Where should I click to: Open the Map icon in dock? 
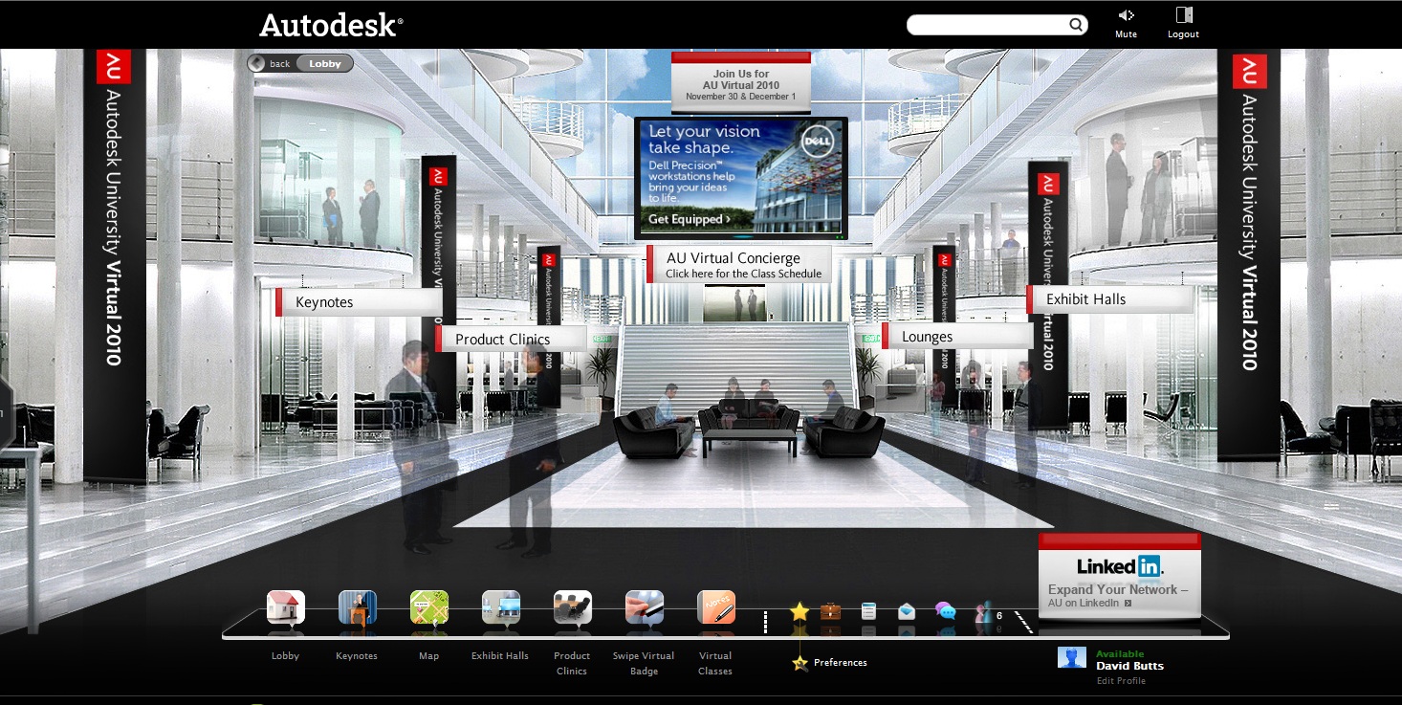point(428,607)
